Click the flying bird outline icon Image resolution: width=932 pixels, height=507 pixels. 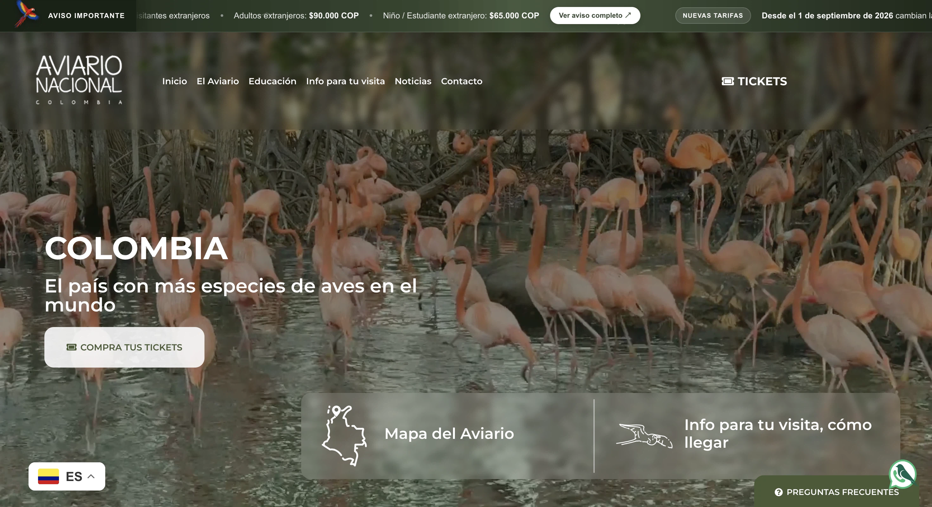[644, 436]
